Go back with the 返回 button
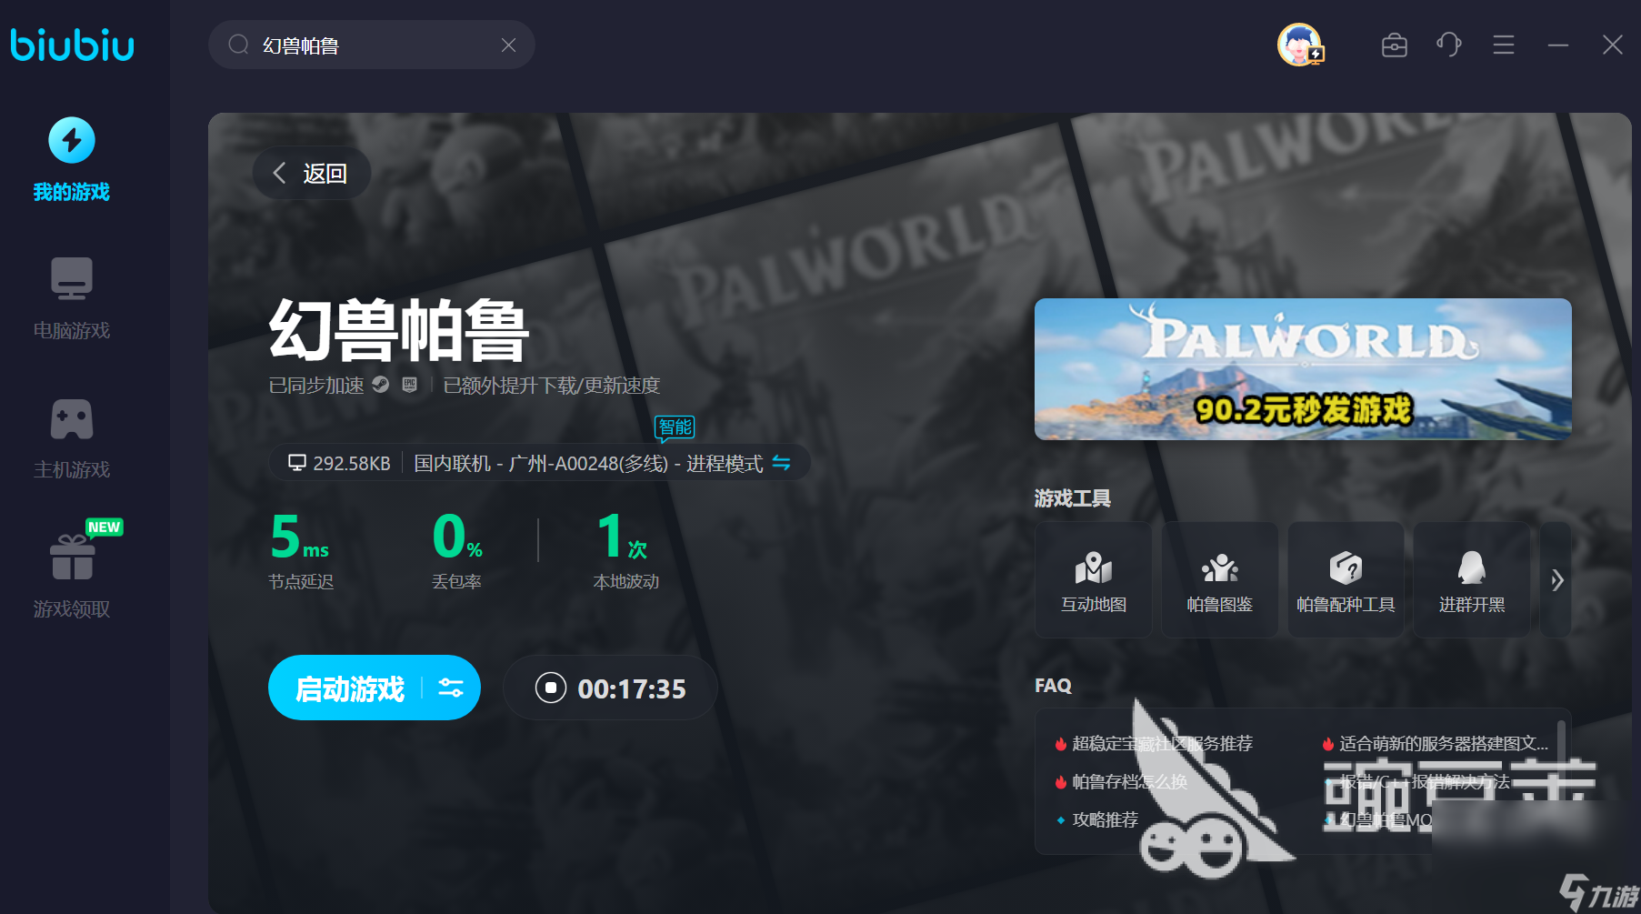 pos(311,173)
